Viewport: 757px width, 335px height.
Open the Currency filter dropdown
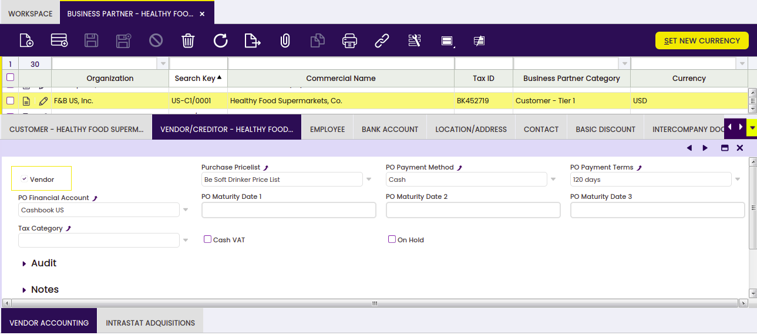point(742,64)
